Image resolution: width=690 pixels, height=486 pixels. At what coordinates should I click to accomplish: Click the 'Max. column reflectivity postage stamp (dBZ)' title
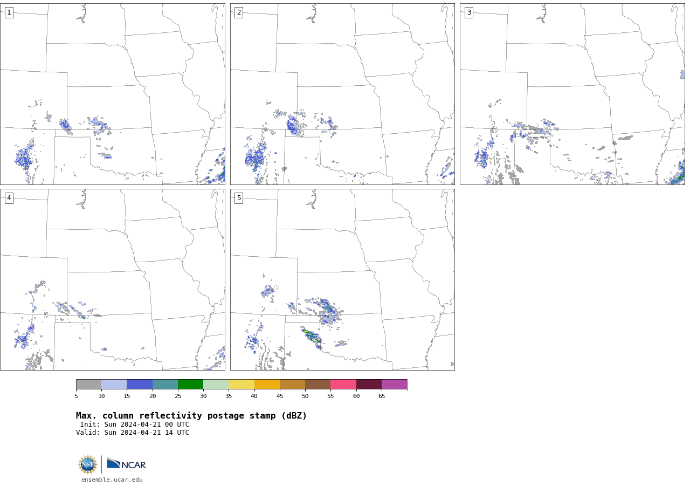(191, 416)
